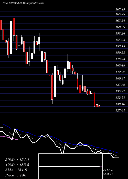Image resolution: width=128 pixels, height=179 pixels.
Task: Click the 127.61 price axis label
Action: coord(120,110)
